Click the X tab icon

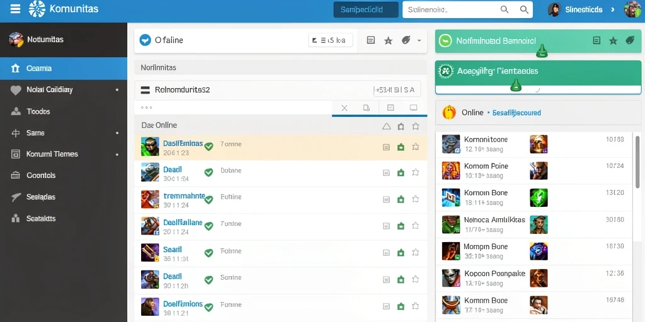pyautogui.click(x=345, y=108)
